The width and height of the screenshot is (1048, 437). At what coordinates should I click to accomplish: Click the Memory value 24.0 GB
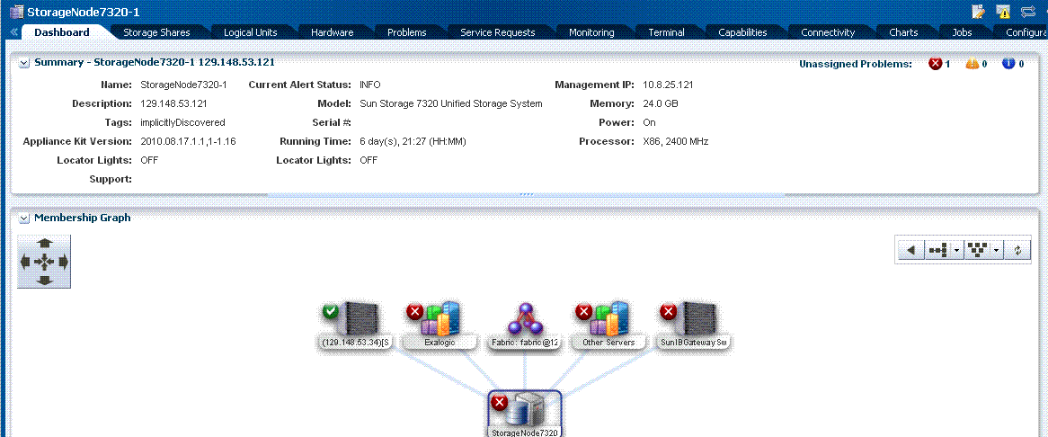pos(661,103)
